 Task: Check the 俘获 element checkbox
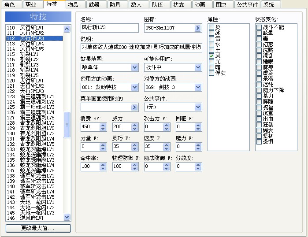(x=212, y=73)
